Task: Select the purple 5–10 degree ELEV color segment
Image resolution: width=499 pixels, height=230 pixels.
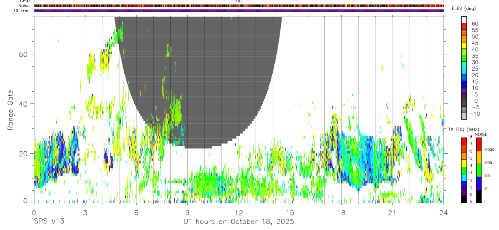Action: pos(464,91)
